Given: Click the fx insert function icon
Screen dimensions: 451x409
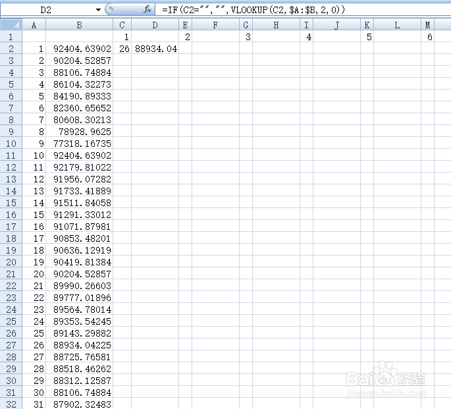Looking at the screenshot, I should coord(147,10).
